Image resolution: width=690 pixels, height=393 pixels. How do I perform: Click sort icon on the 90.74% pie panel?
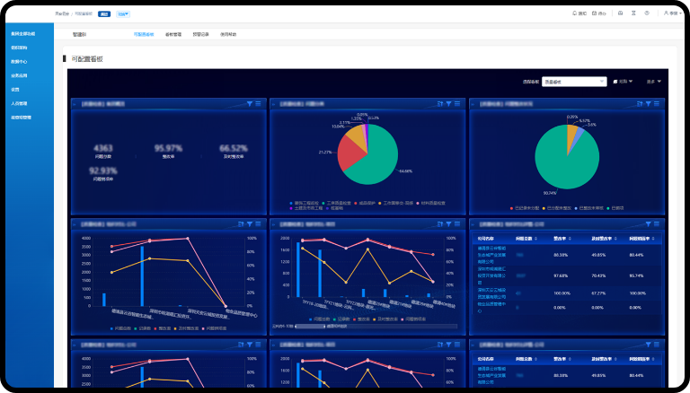pyautogui.click(x=640, y=104)
